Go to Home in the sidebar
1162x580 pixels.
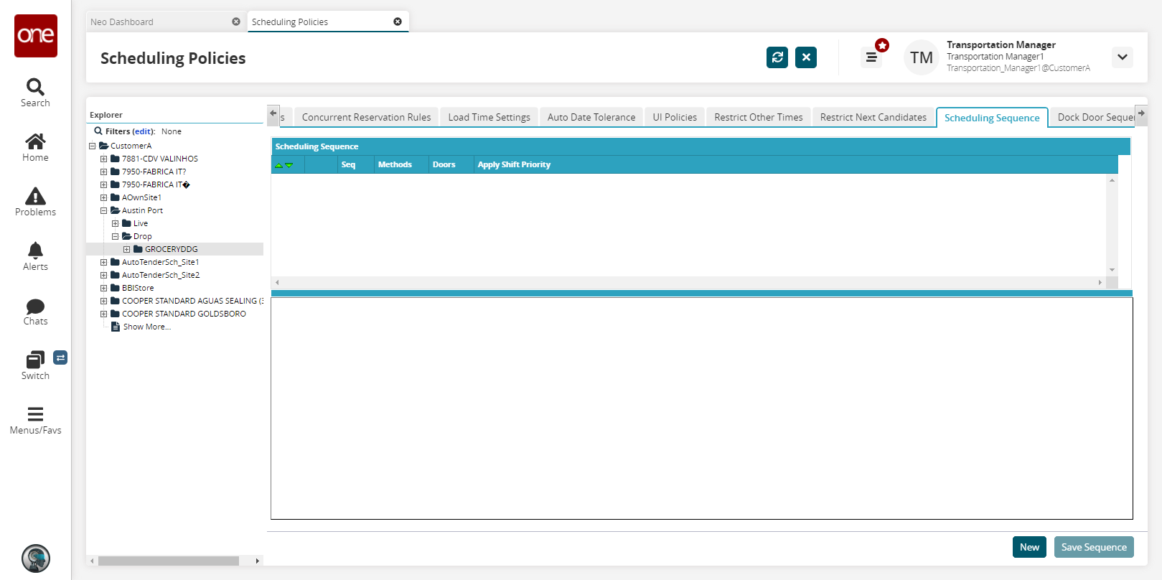tap(35, 141)
